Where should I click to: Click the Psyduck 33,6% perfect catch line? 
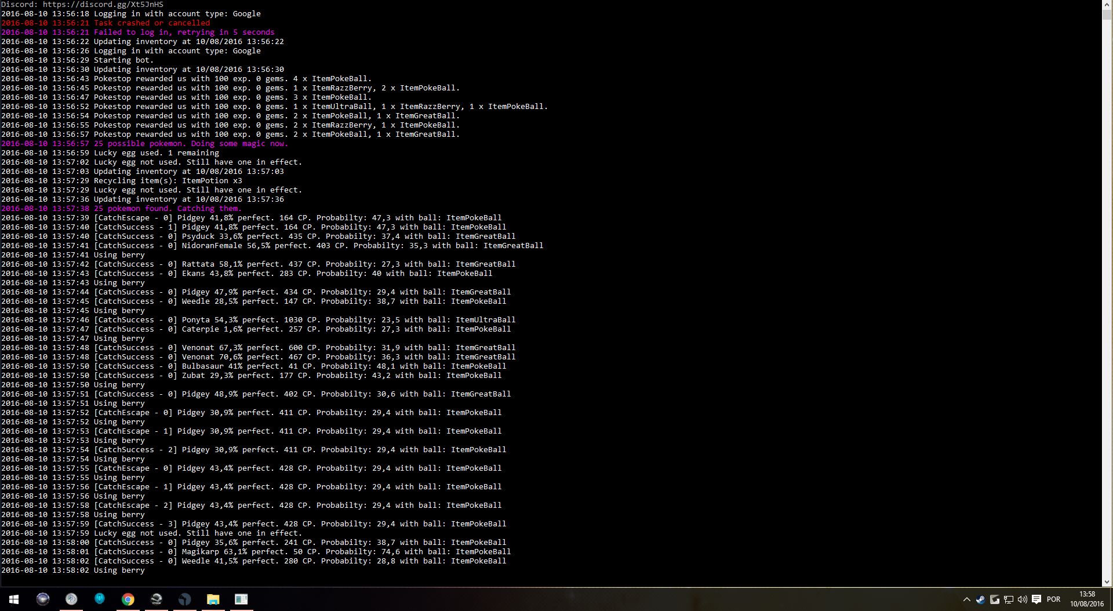pyautogui.click(x=259, y=237)
